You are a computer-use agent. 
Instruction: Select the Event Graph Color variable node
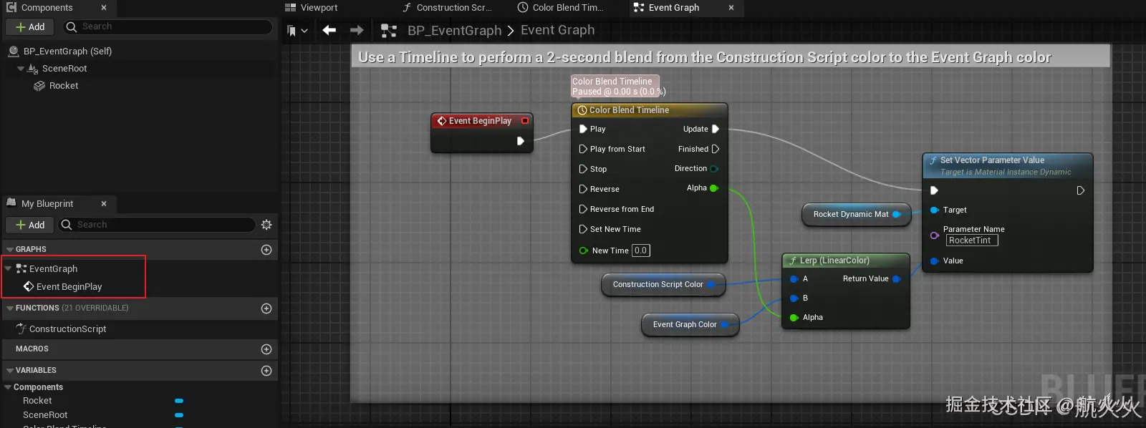(690, 325)
